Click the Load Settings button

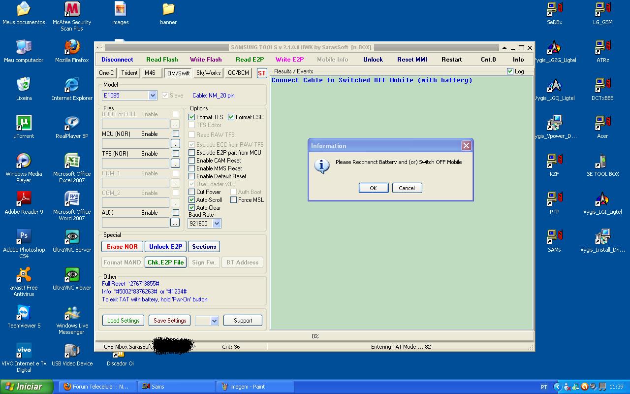click(123, 321)
